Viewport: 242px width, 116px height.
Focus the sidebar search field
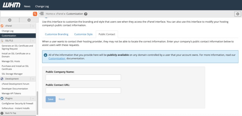17,14
